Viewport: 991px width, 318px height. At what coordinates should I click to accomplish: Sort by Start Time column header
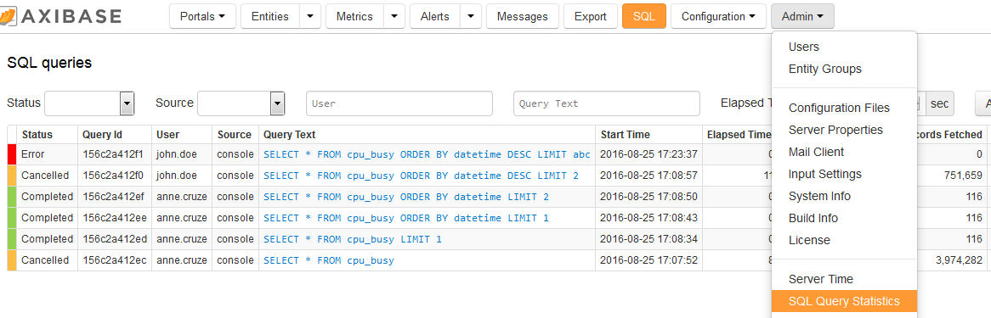[x=625, y=134]
